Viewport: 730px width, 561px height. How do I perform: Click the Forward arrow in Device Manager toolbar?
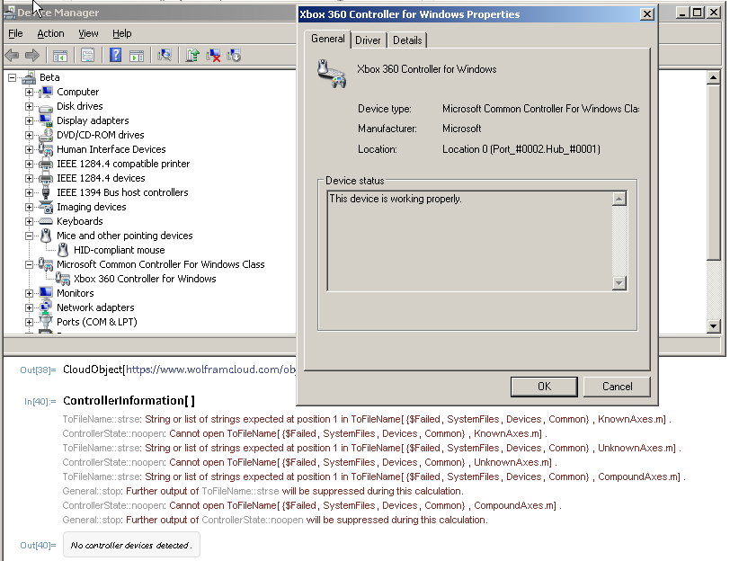[x=32, y=56]
